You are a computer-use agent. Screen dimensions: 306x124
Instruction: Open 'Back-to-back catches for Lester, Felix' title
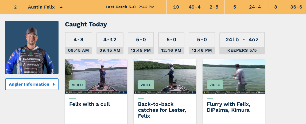point(156,110)
